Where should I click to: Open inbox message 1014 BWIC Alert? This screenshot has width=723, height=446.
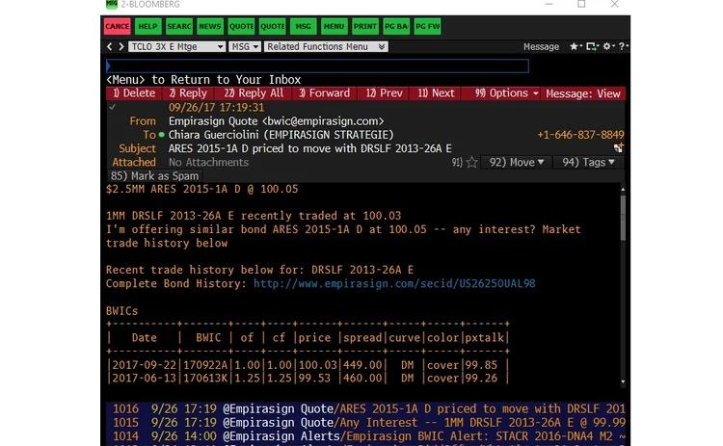[x=365, y=435]
